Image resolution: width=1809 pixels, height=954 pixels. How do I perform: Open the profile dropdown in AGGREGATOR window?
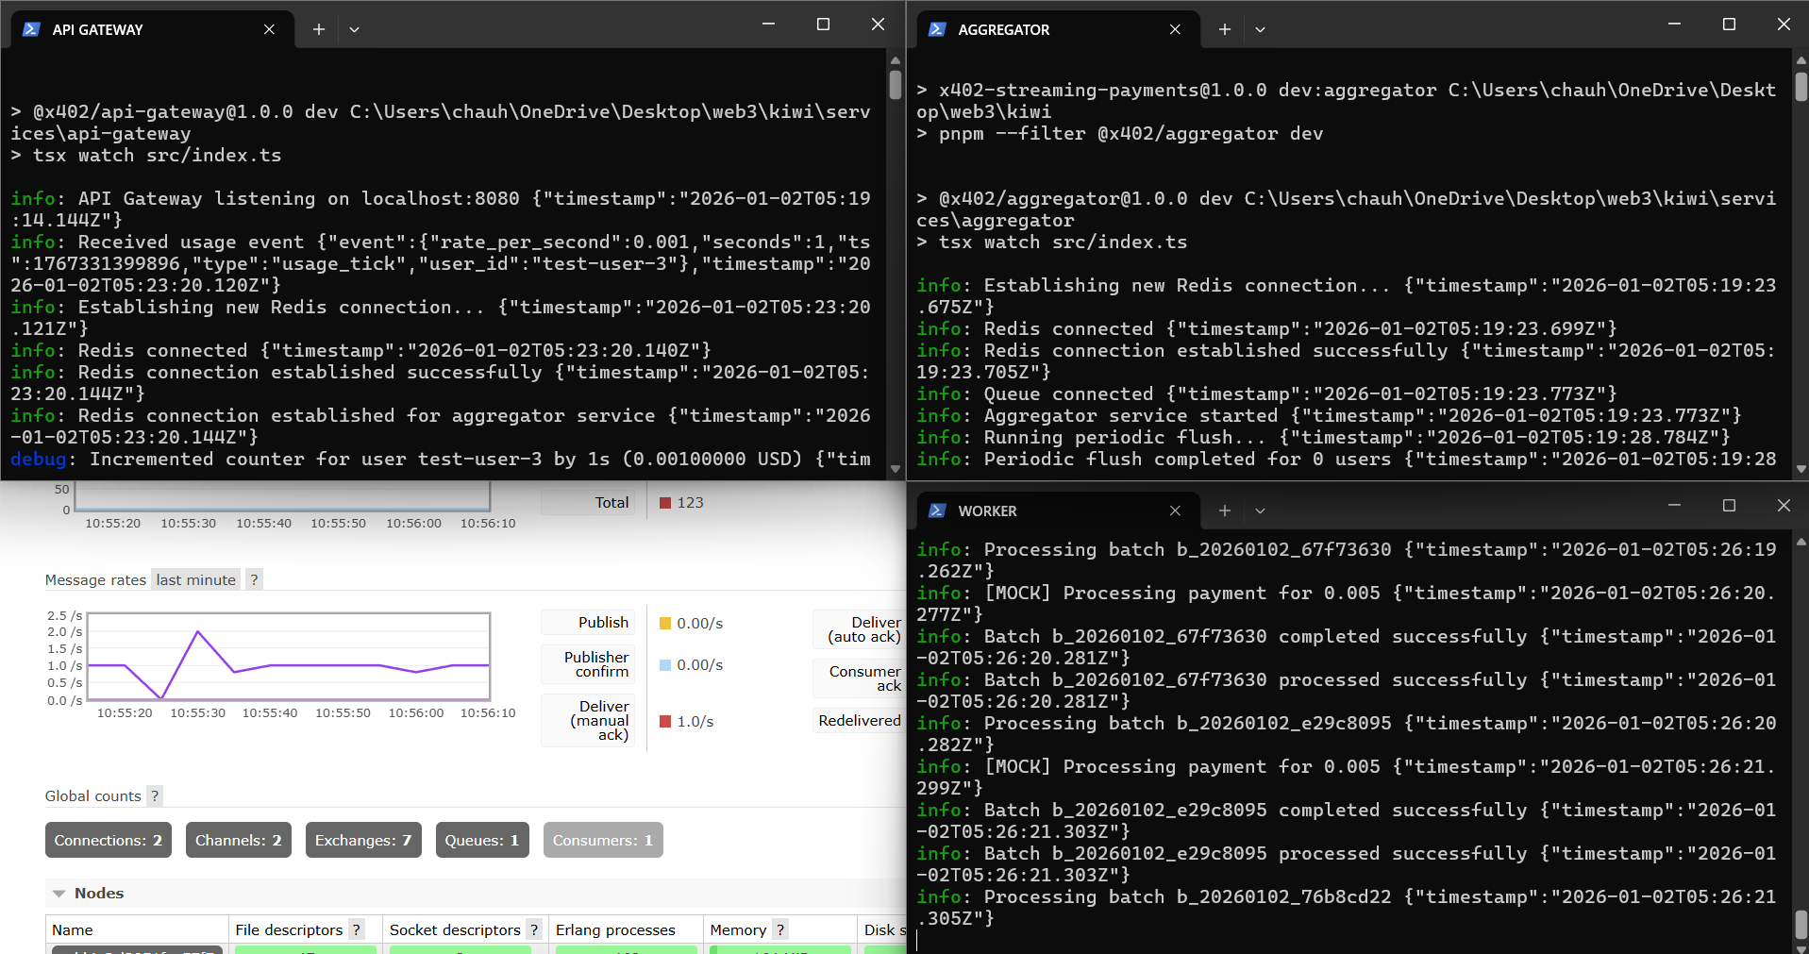click(1260, 29)
